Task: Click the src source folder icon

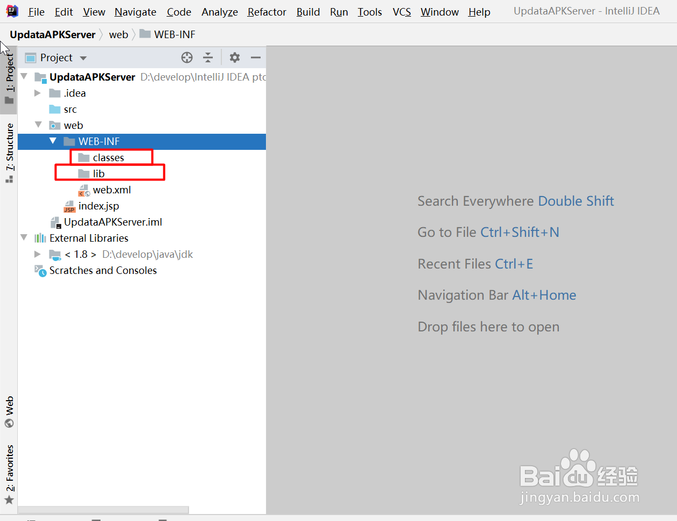Action: click(x=55, y=110)
